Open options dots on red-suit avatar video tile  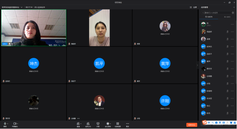coord(78,118)
